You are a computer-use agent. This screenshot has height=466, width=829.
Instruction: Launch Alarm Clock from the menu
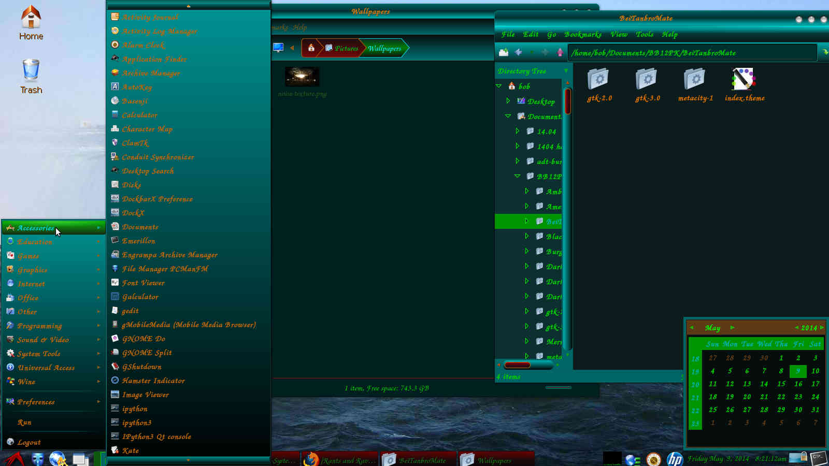[x=189, y=45]
